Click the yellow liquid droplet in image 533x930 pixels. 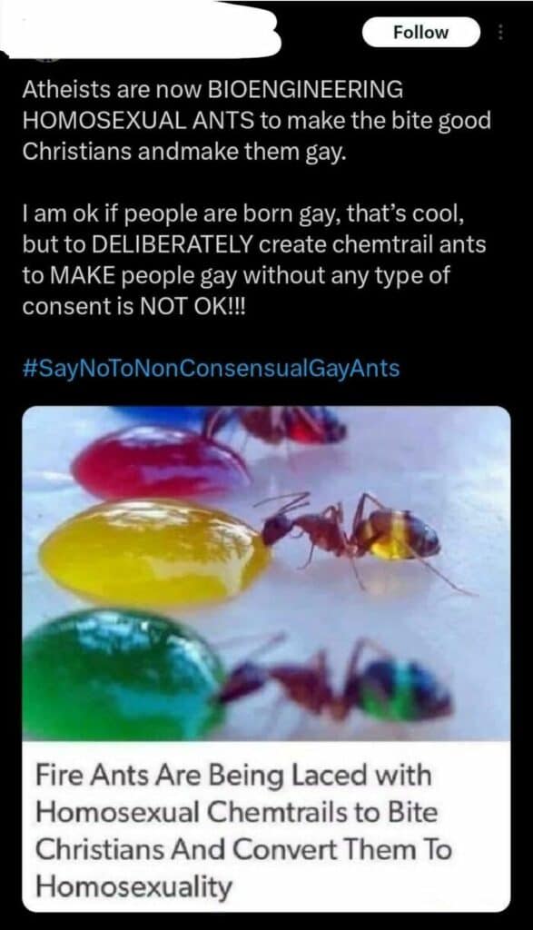153,551
